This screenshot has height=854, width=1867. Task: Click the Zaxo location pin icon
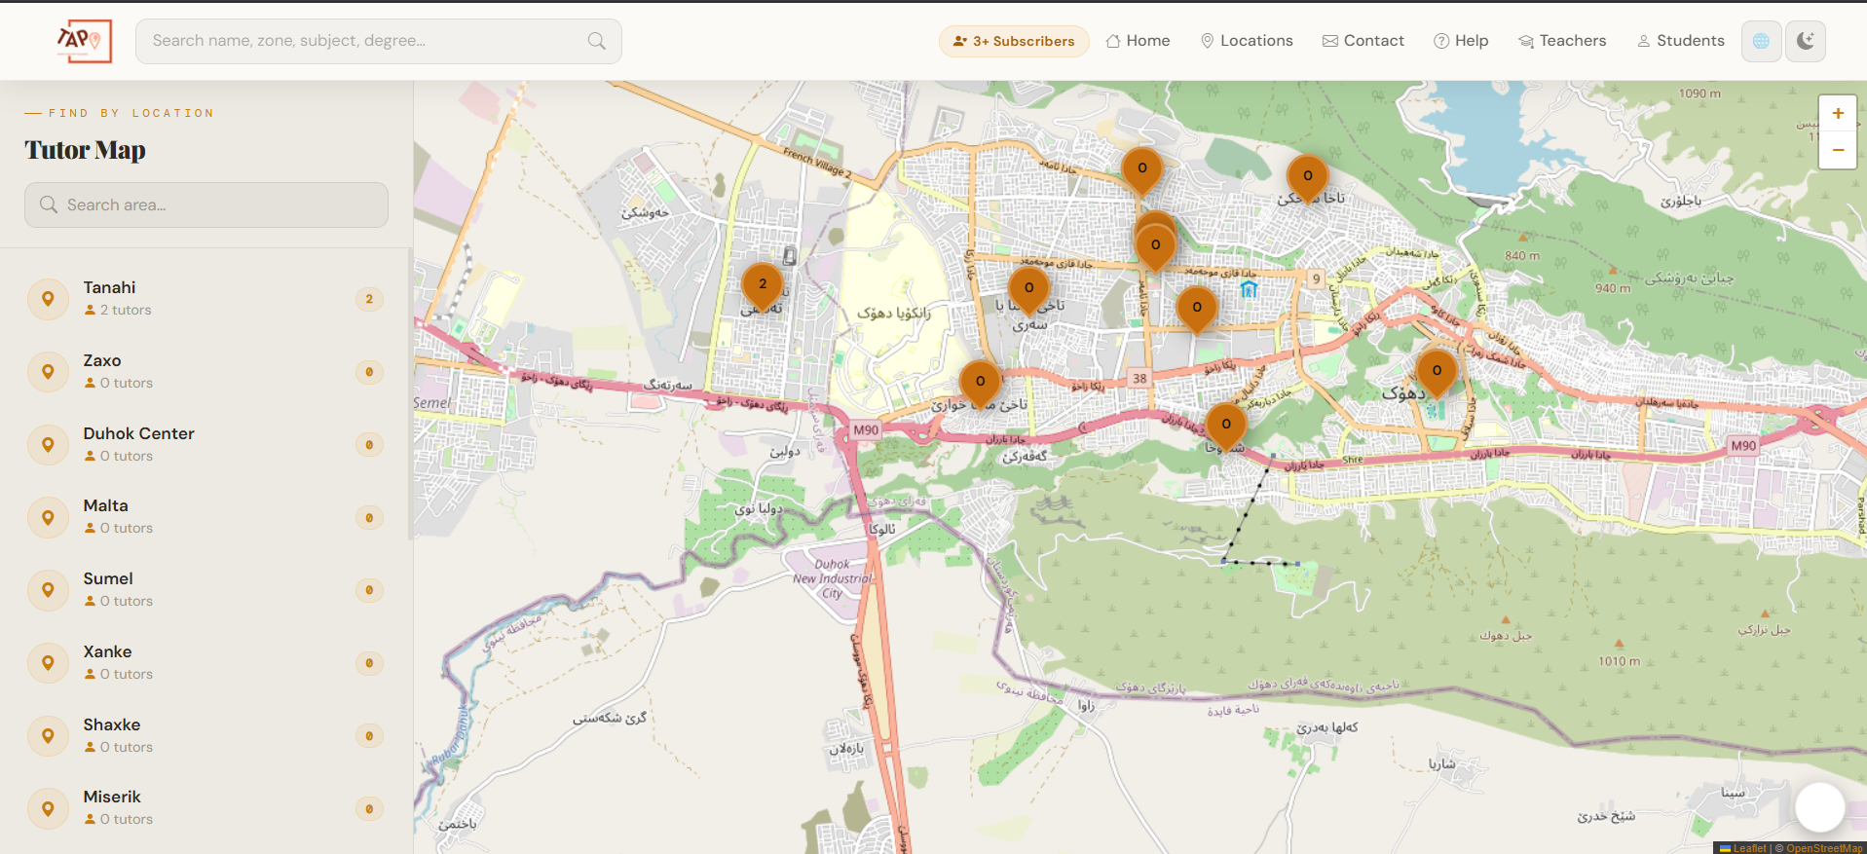point(48,372)
